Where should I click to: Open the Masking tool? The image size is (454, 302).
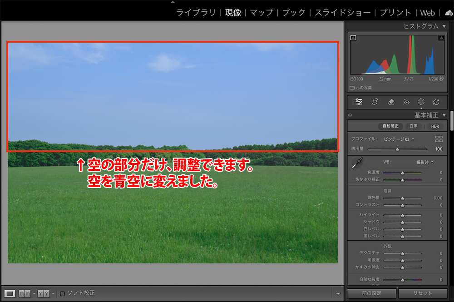pos(421,102)
